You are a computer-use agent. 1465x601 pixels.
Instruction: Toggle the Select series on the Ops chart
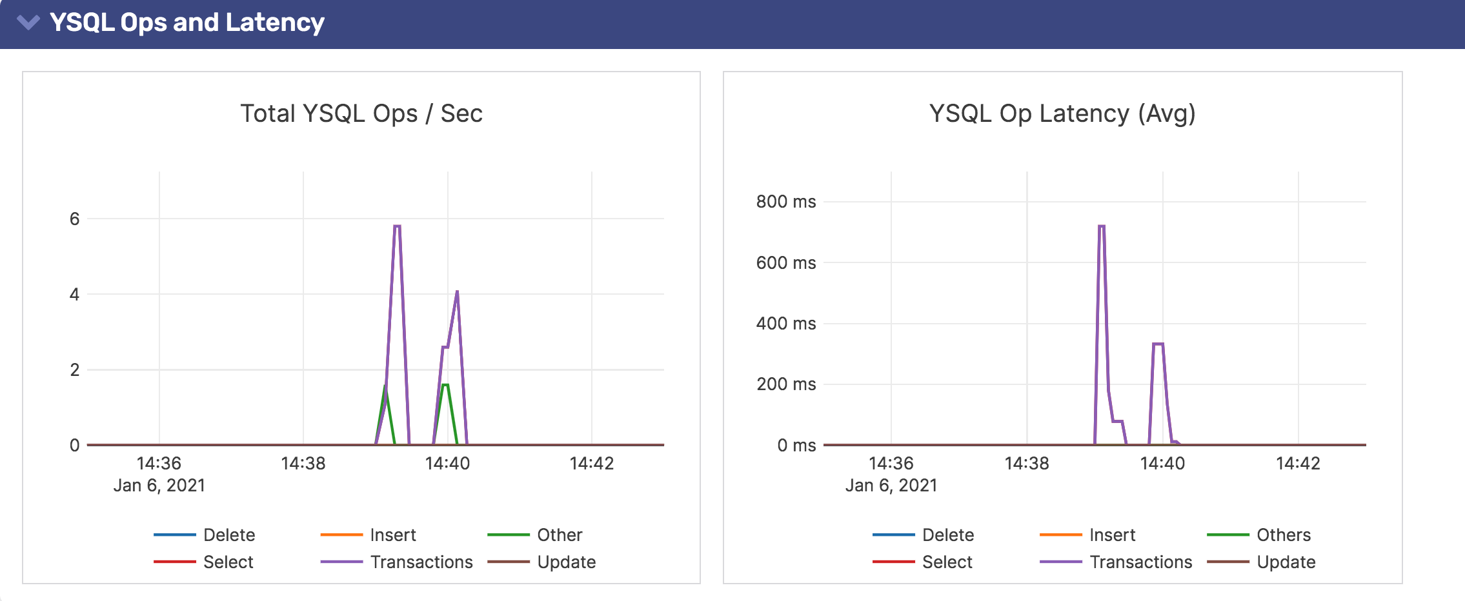228,562
